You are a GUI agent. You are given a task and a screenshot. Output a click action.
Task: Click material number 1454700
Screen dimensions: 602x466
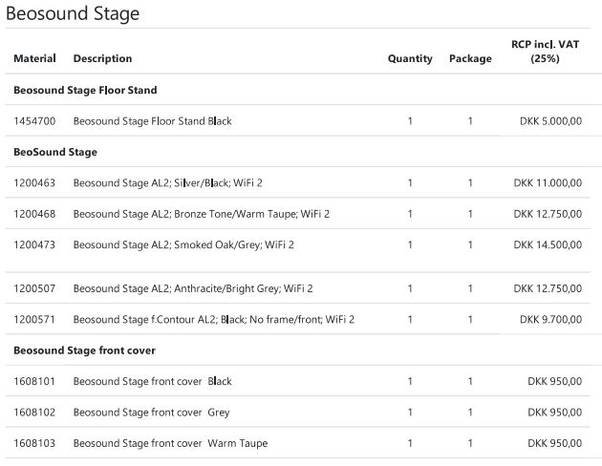point(34,121)
